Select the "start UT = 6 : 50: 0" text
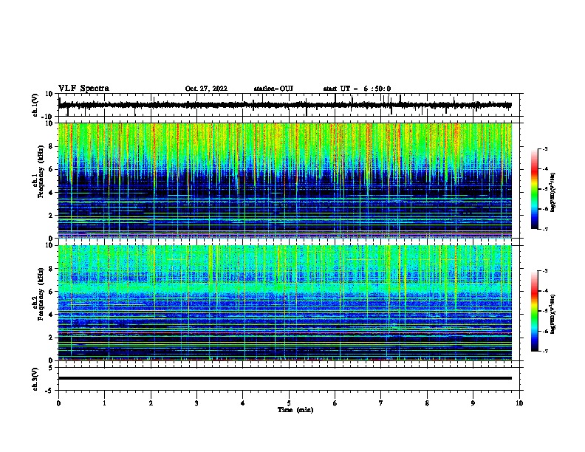 click(357, 89)
